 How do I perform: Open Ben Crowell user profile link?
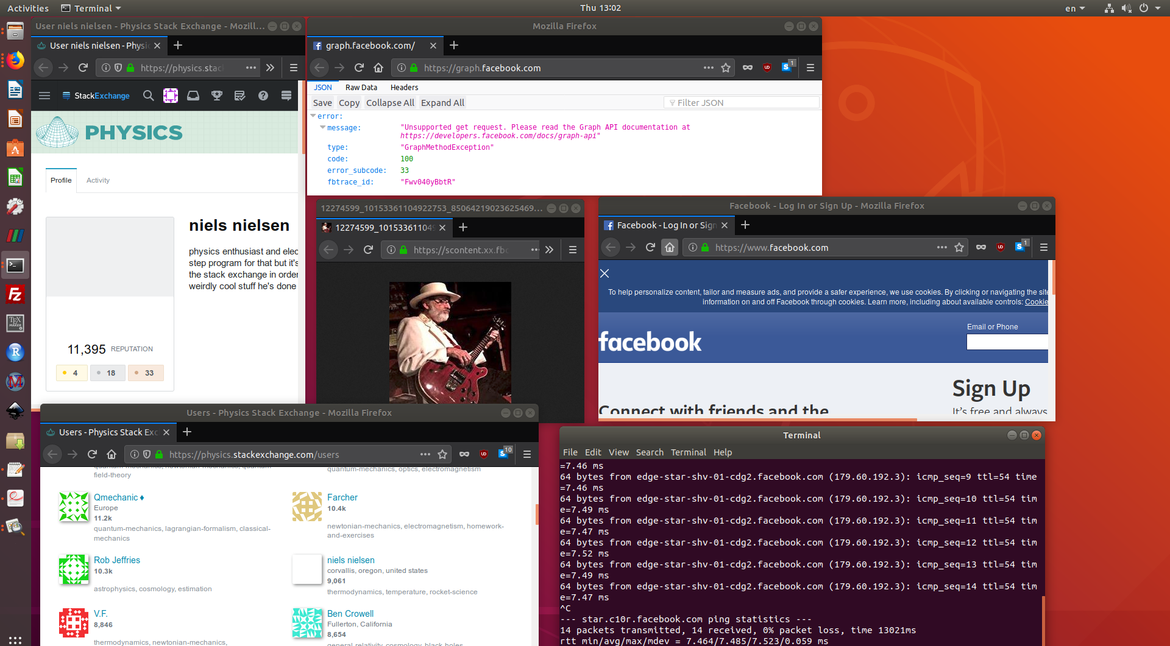350,614
